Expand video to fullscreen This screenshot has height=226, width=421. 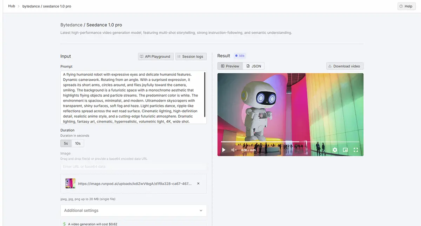(x=356, y=150)
